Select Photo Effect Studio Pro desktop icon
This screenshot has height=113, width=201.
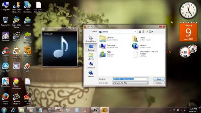coord(16,7)
